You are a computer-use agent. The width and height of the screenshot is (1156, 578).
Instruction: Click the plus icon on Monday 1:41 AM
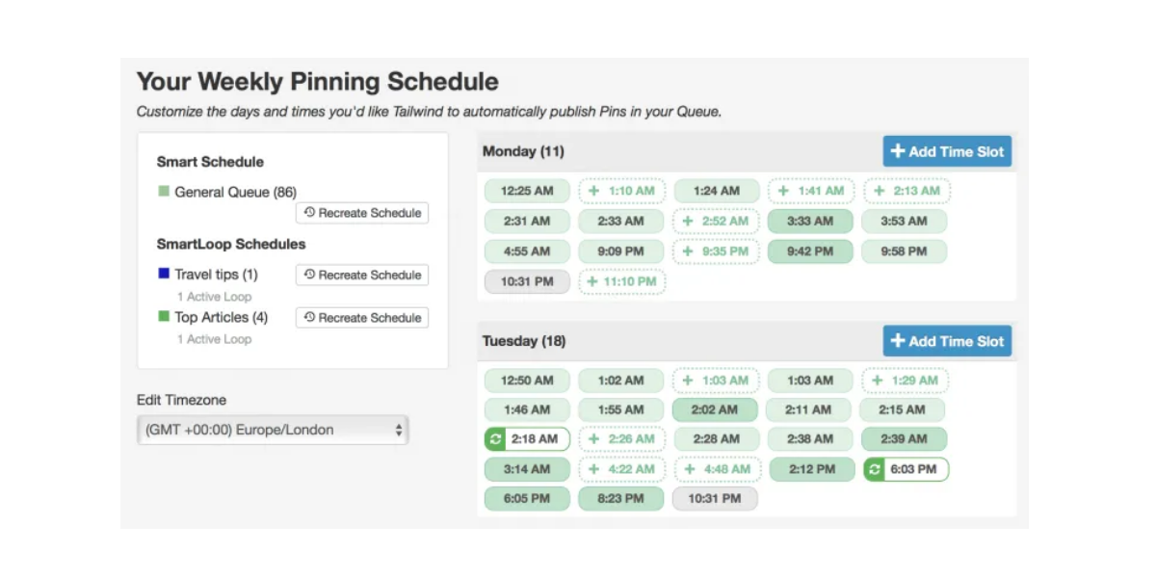pyautogui.click(x=783, y=191)
